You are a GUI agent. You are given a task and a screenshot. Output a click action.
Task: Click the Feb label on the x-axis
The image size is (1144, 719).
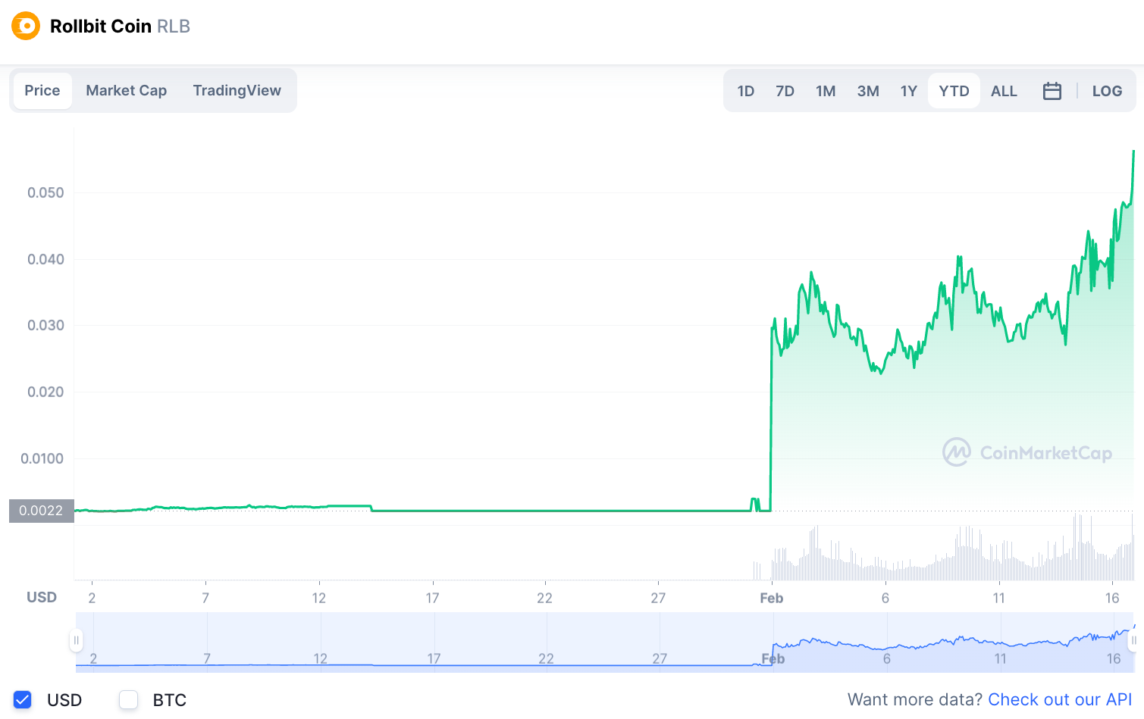(x=772, y=599)
